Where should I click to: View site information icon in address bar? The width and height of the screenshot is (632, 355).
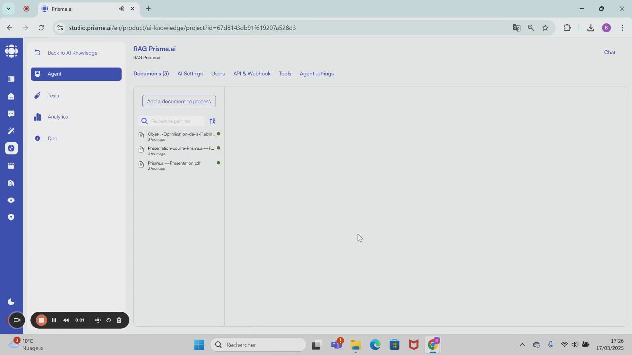point(60,28)
